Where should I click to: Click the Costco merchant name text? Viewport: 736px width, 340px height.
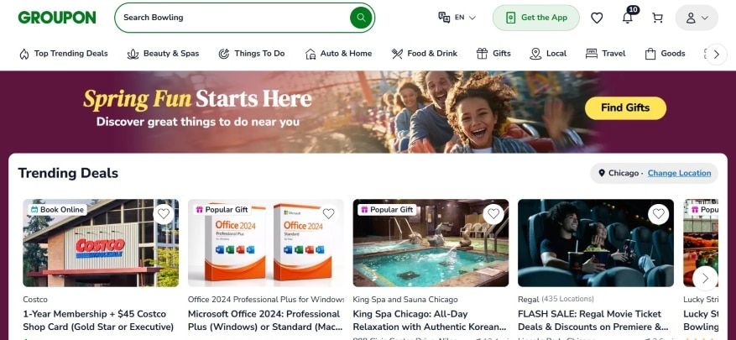[x=35, y=299]
